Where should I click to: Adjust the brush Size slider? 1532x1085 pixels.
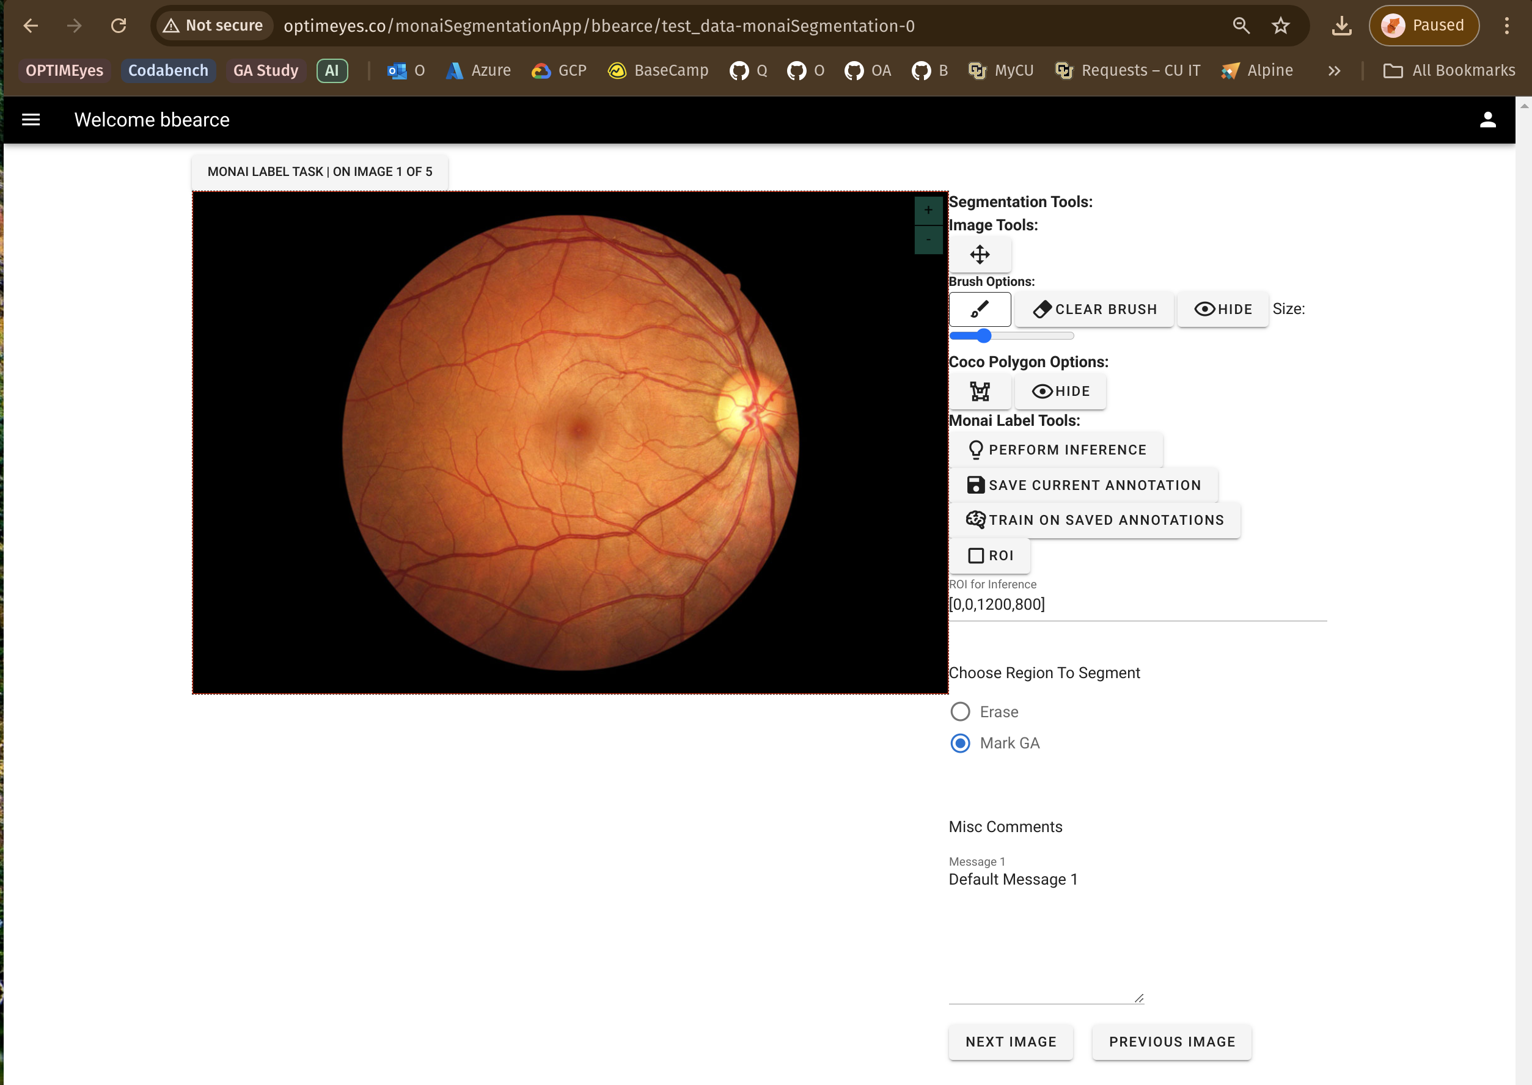(x=1011, y=336)
